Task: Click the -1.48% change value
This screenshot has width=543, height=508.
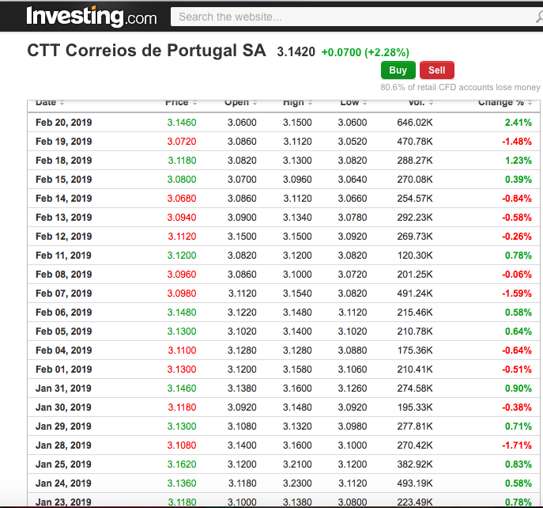Action: tap(517, 142)
